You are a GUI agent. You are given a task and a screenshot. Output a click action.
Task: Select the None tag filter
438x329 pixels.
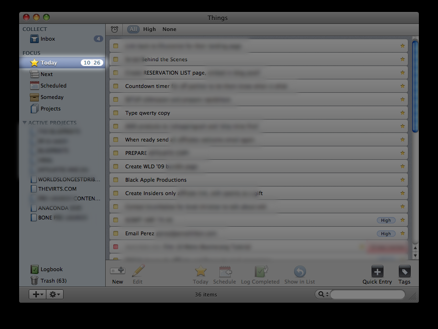tap(169, 29)
